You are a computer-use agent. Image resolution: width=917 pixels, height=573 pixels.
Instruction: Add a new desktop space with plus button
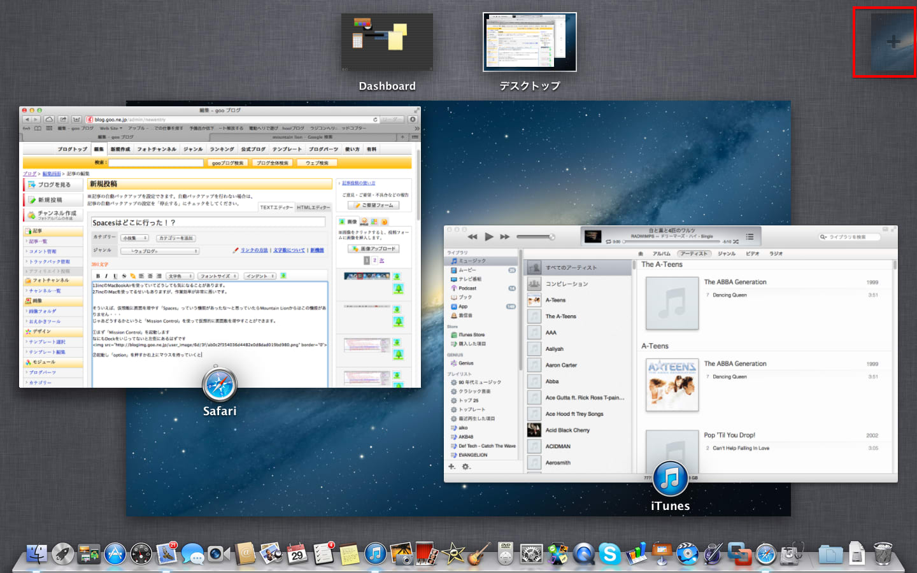pos(893,42)
